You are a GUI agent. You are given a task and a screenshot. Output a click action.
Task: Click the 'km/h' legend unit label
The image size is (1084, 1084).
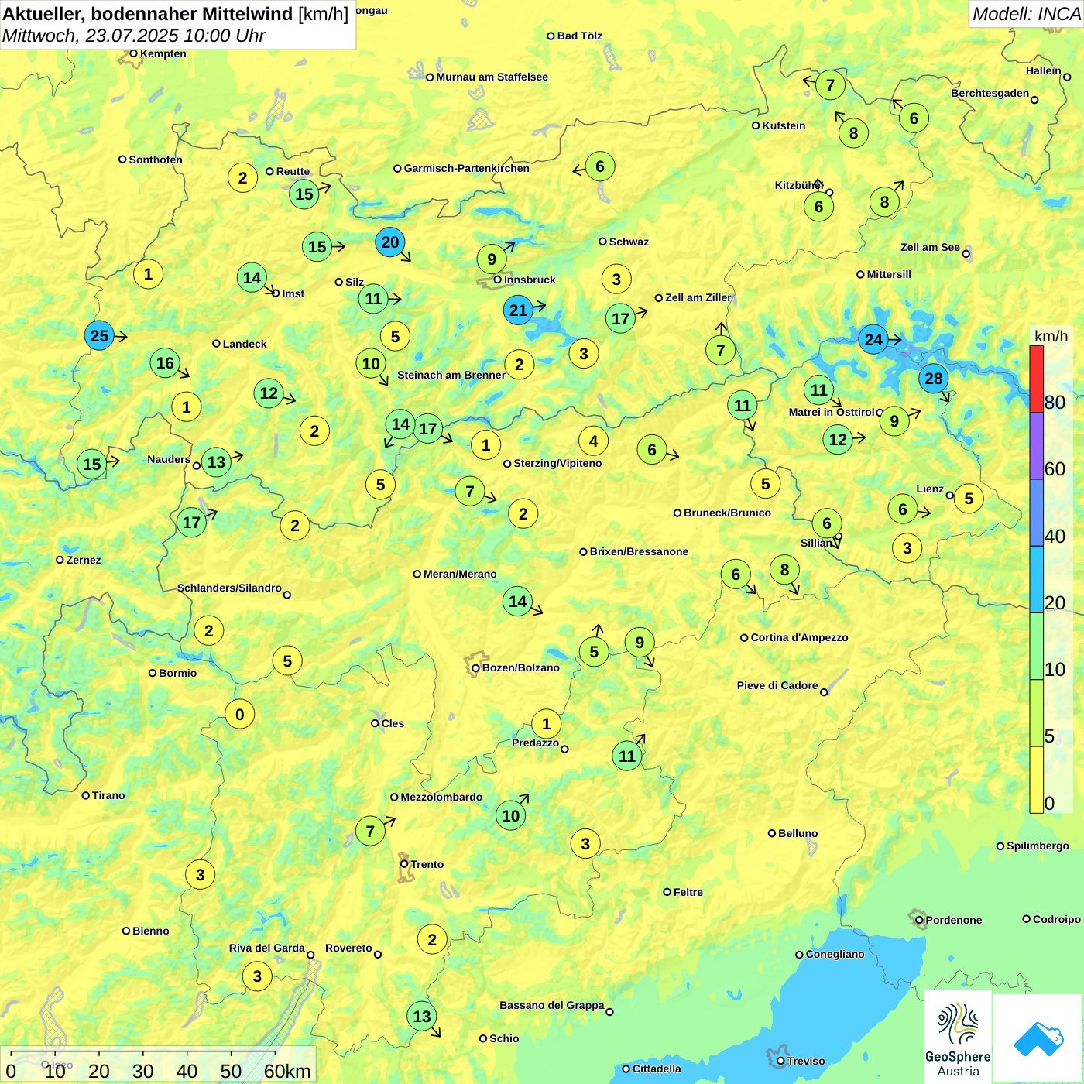(1051, 335)
